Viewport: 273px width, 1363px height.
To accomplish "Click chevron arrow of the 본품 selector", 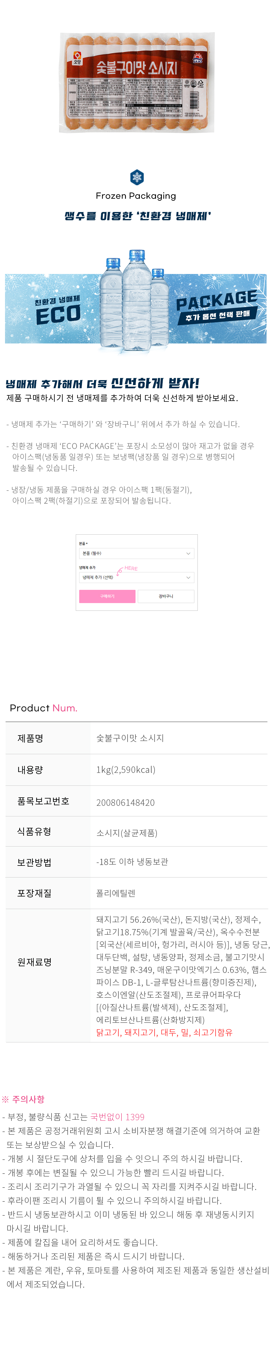I will tap(189, 554).
